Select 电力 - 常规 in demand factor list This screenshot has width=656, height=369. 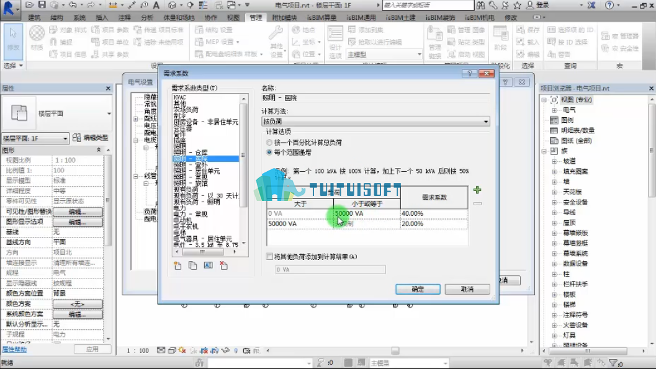(x=191, y=214)
